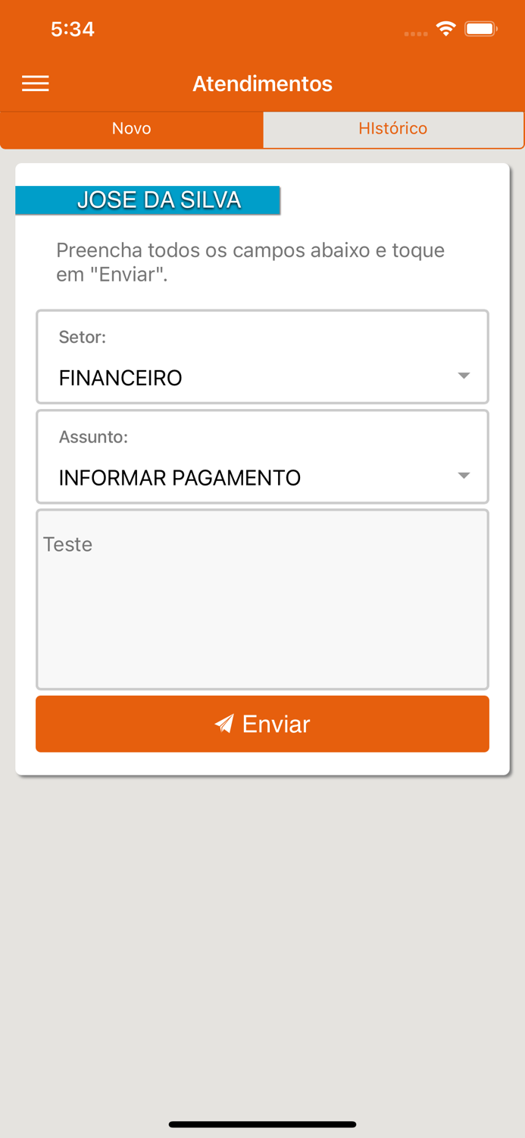
Task: Switch to the HIstórico tab
Action: point(393,128)
